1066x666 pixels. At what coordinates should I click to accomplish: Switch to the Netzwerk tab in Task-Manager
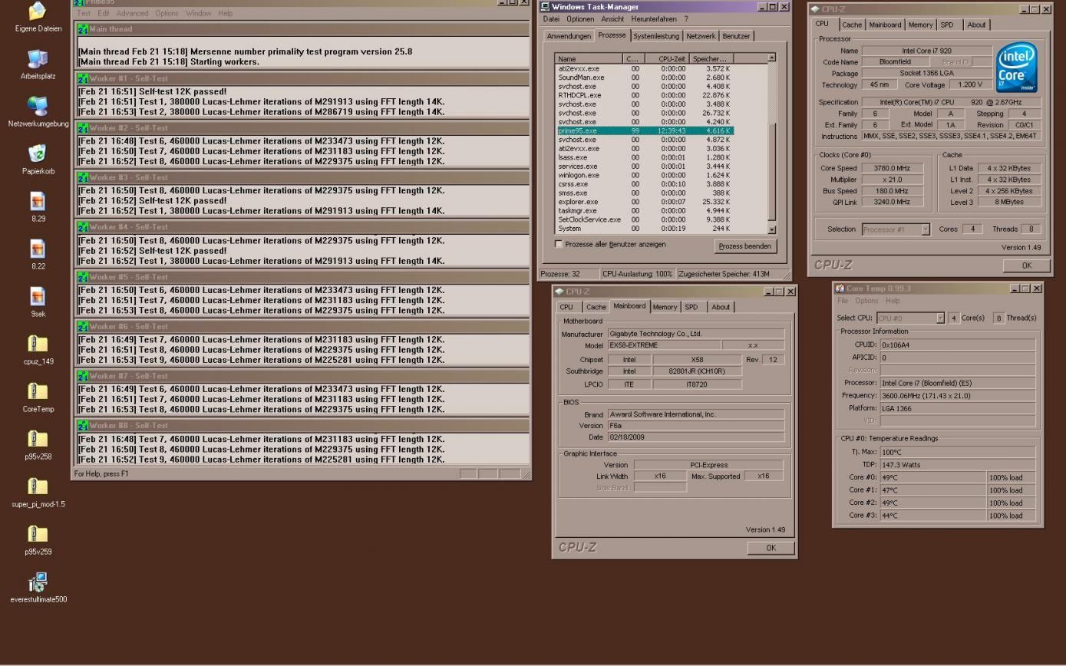point(701,36)
